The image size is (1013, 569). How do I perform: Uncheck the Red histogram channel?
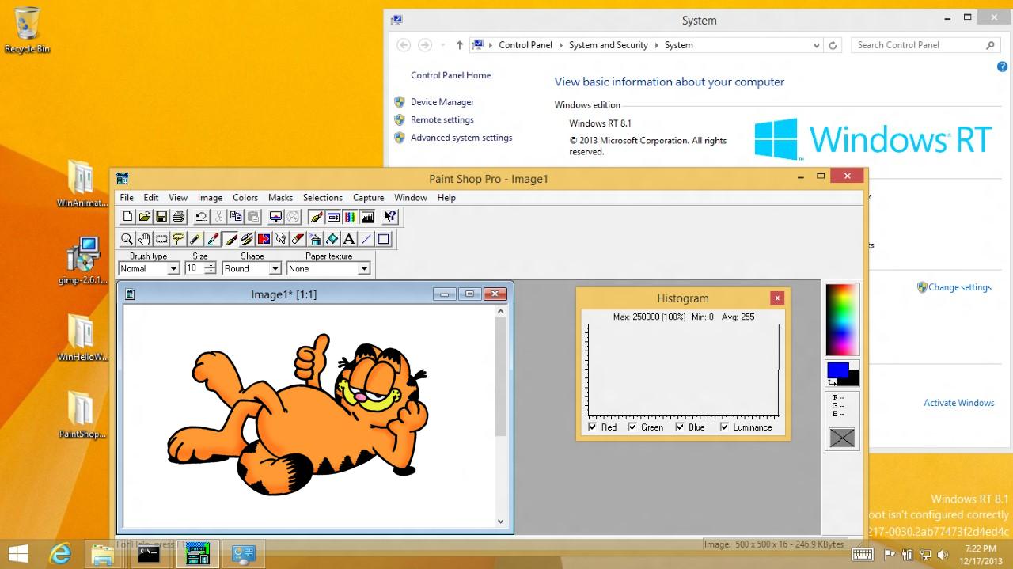(x=593, y=427)
